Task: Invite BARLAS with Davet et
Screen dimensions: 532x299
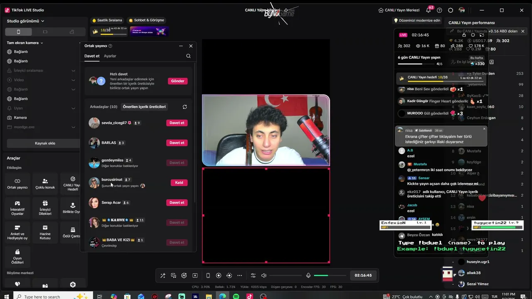Action: [177, 143]
